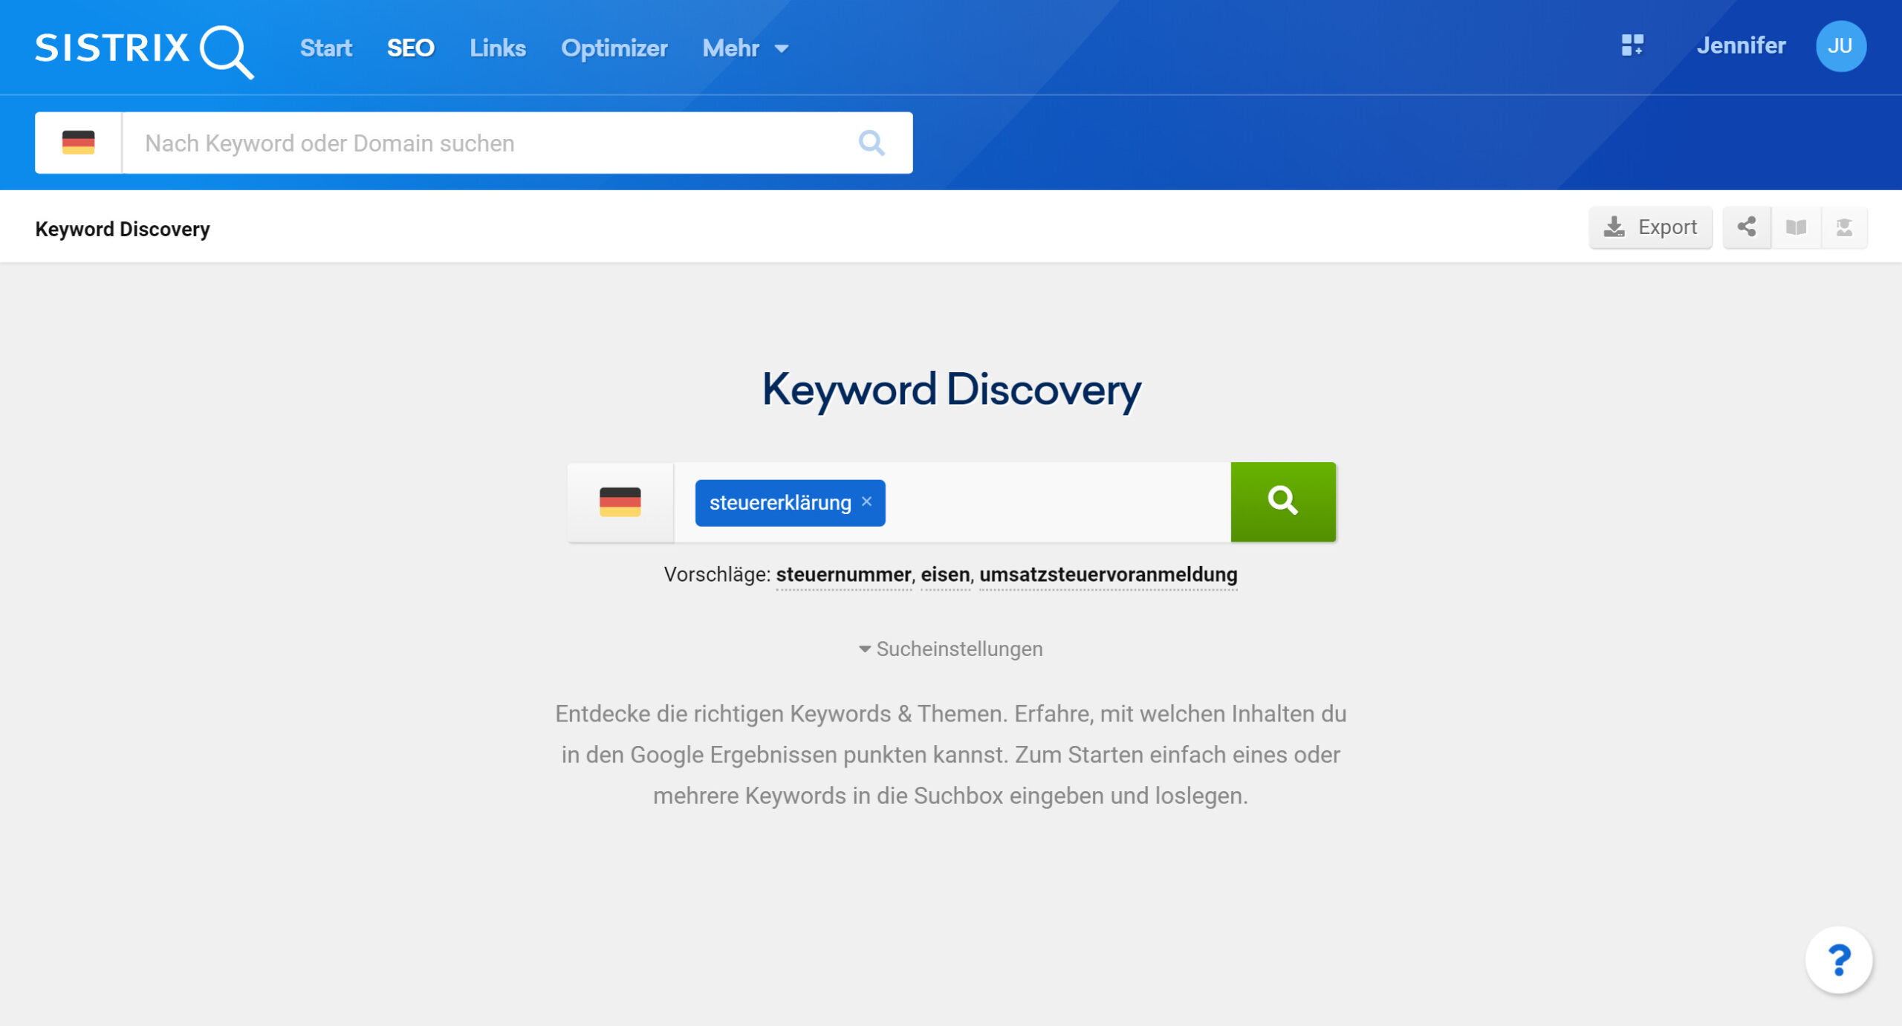Click the SISTRIX logo
Viewport: 1902px width, 1026px height.
tap(143, 49)
